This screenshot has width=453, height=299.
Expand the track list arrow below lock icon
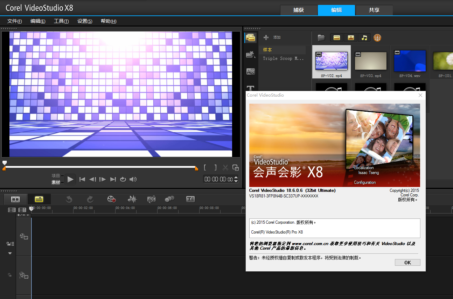(10, 253)
